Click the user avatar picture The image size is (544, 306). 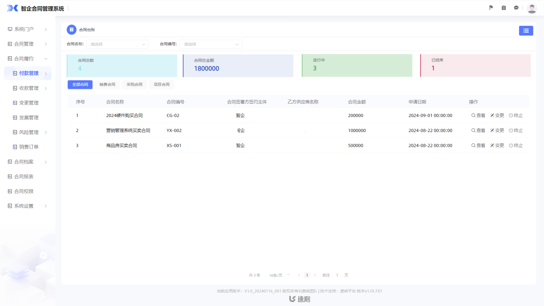(x=531, y=8)
